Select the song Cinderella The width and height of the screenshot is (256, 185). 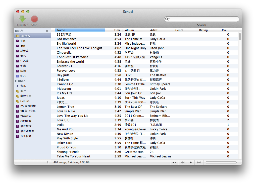pos(144,53)
